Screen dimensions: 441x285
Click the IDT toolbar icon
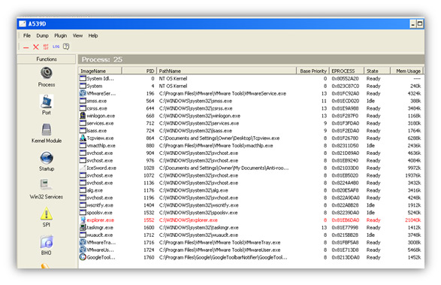(x=46, y=47)
